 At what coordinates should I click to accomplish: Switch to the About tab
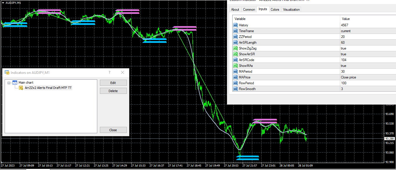pyautogui.click(x=235, y=10)
